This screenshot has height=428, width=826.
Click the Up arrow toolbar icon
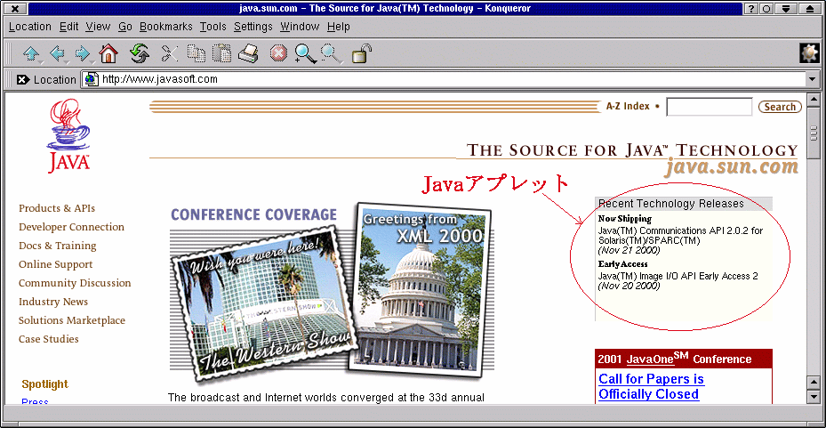31,53
